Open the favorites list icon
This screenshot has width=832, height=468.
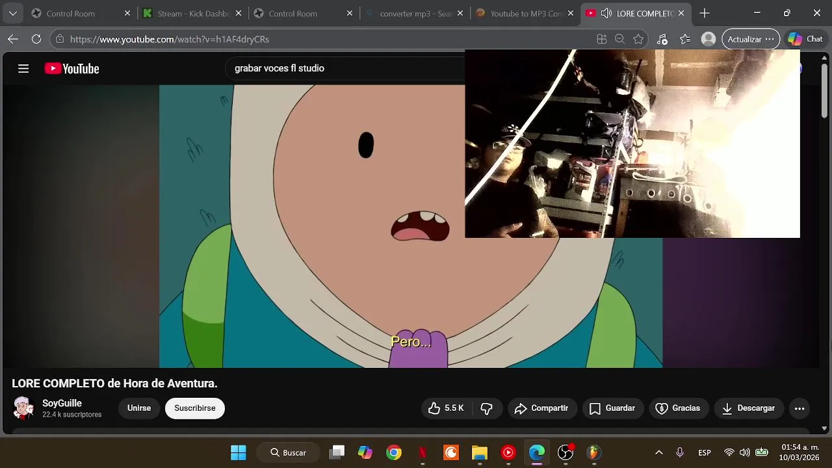(685, 39)
